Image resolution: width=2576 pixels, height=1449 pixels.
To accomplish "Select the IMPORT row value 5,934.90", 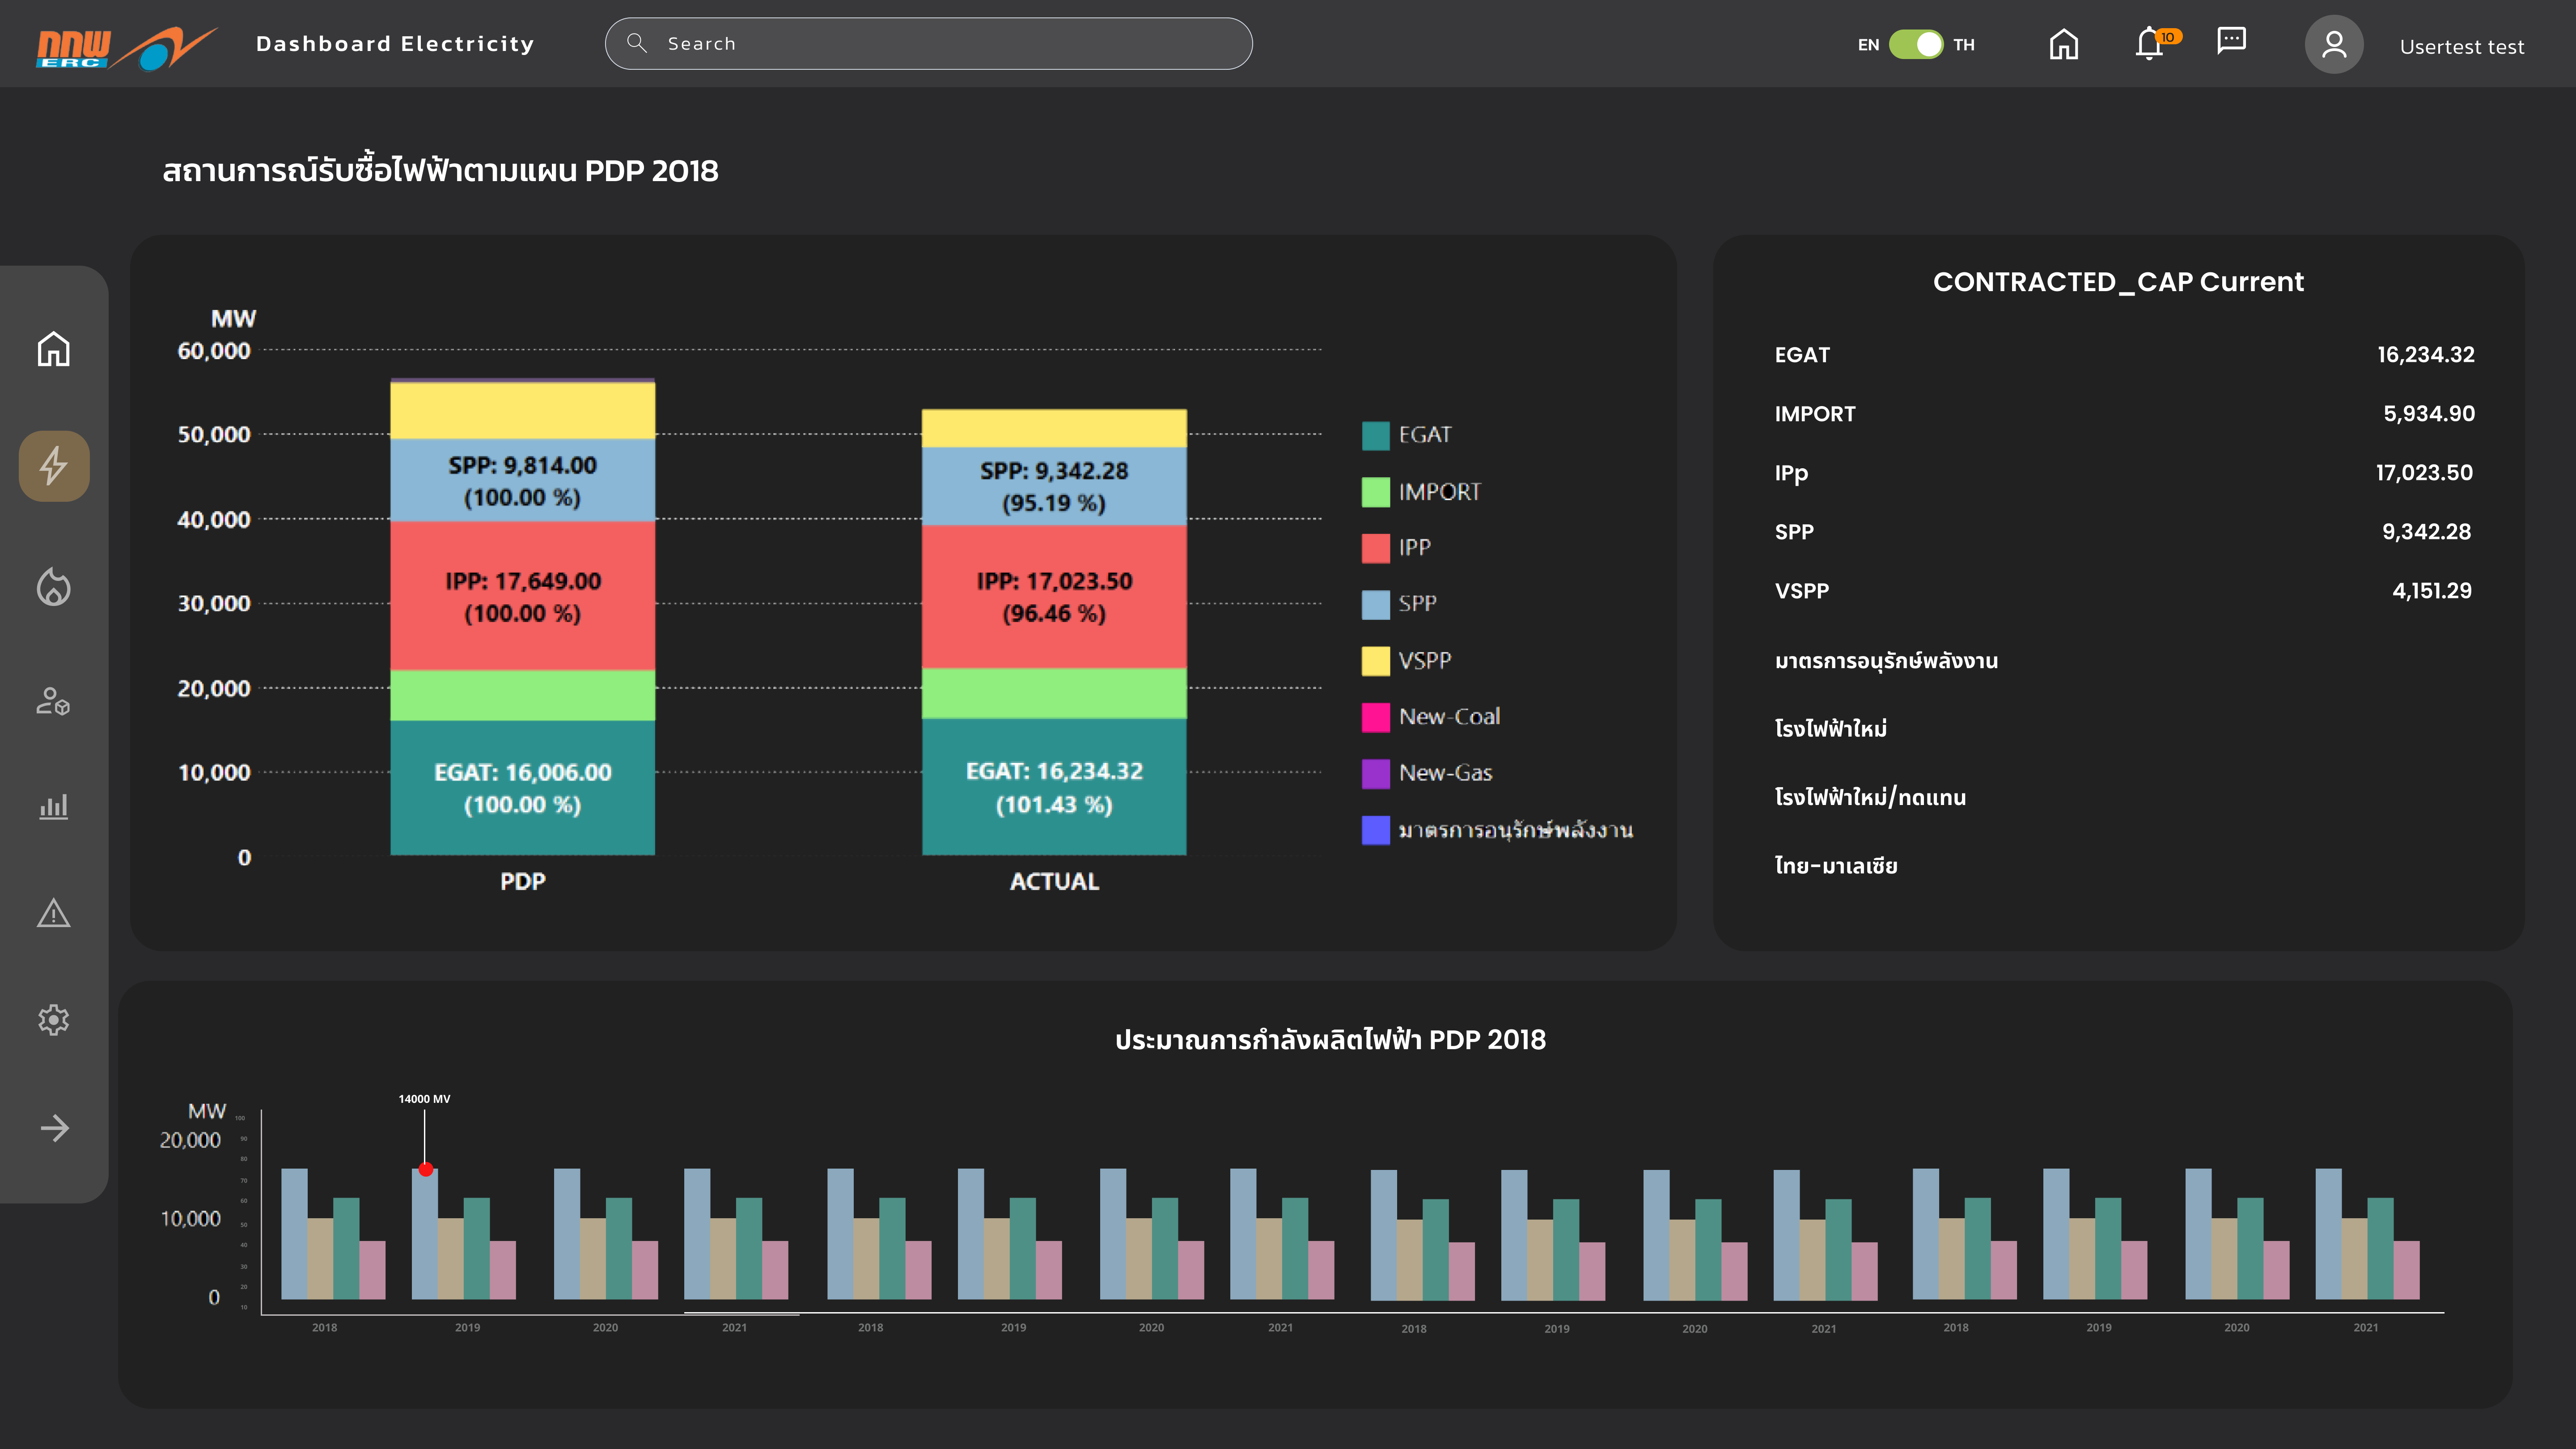I will click(x=2429, y=414).
